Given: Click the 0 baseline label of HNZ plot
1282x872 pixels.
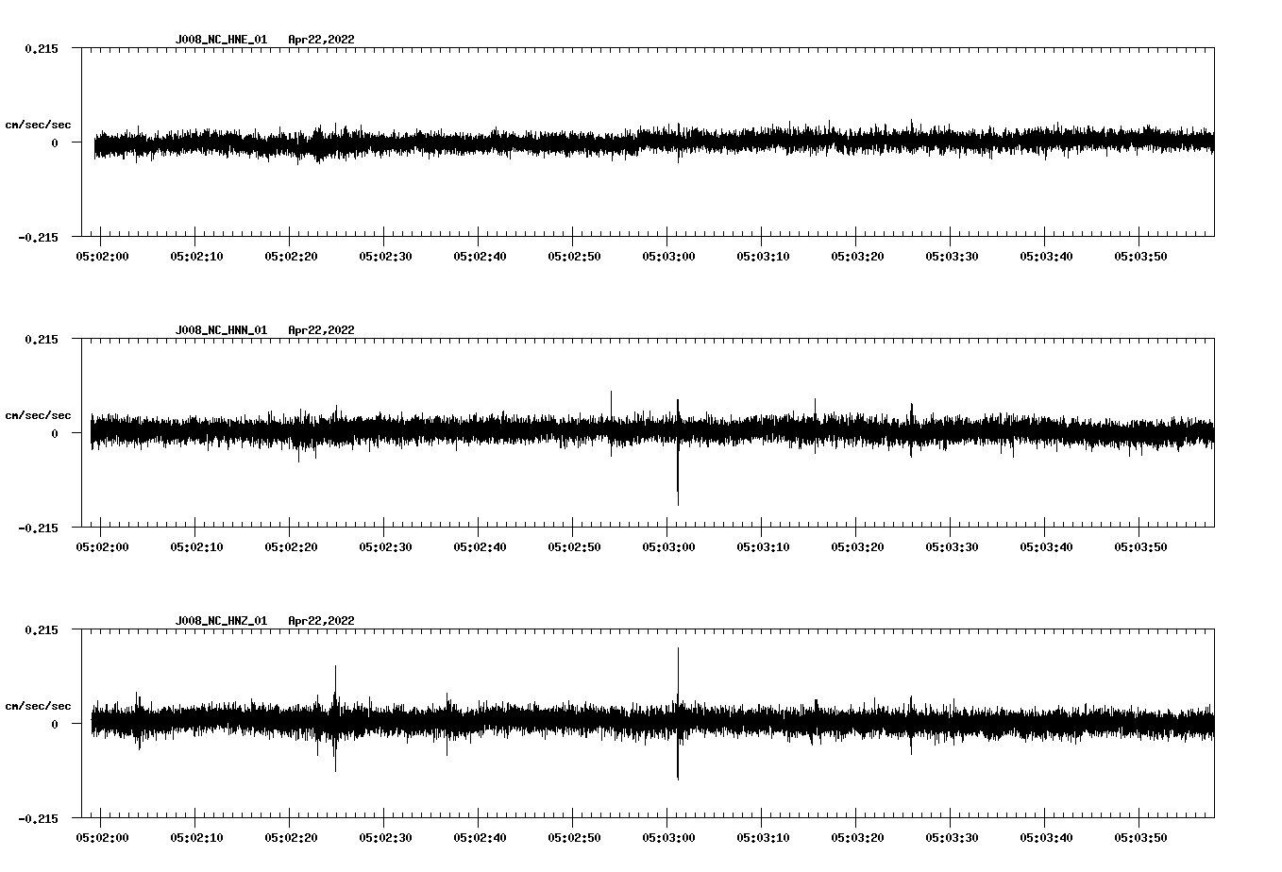Looking at the screenshot, I should 55,724.
